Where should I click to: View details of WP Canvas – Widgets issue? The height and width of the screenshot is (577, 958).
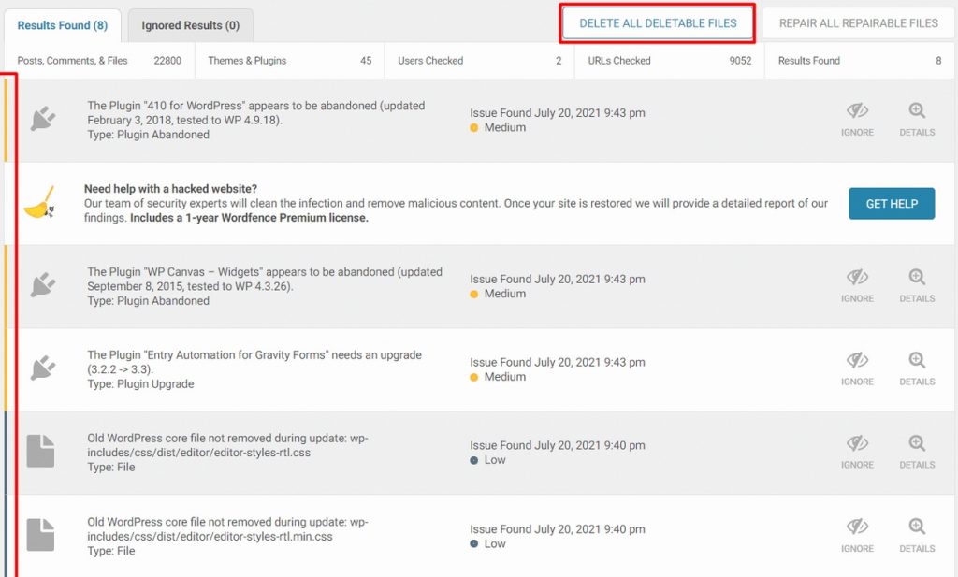pos(917,286)
